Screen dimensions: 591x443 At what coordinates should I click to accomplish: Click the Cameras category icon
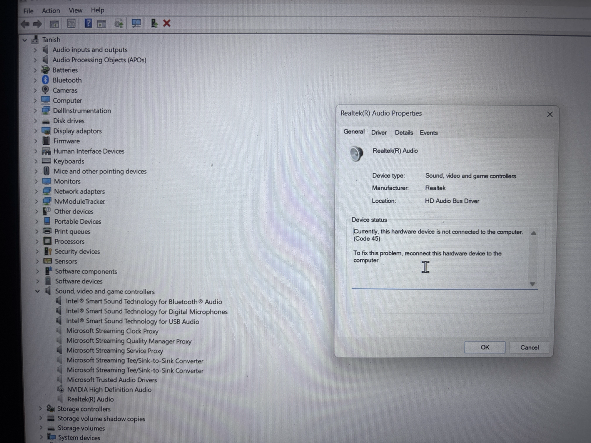[45, 90]
